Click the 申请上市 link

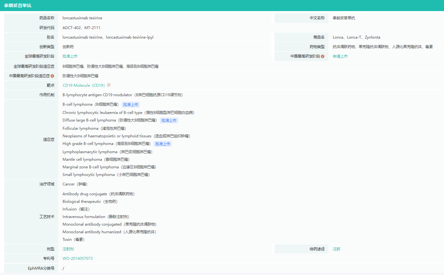[340, 56]
